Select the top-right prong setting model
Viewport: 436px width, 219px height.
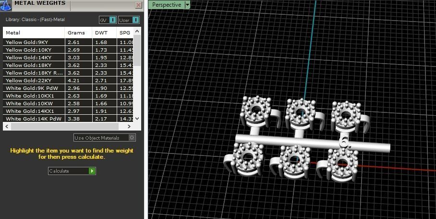click(347, 116)
